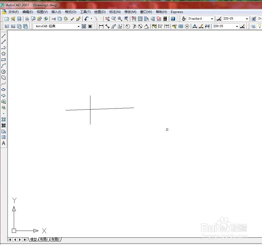
Task: Undo last action with the Undo arrow
Action: pos(86,19)
